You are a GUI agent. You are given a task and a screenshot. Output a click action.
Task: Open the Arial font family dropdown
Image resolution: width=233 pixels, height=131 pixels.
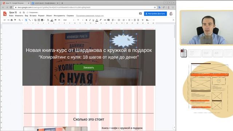point(69,20)
